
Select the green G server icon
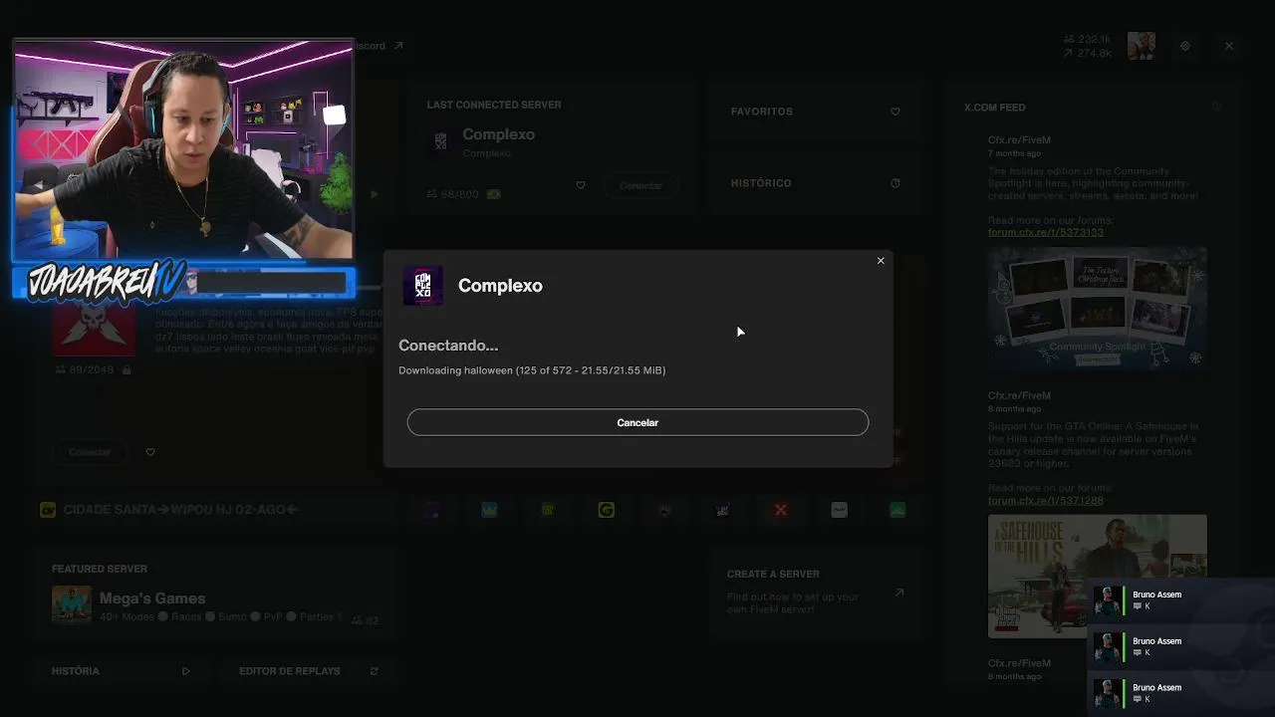click(x=606, y=510)
